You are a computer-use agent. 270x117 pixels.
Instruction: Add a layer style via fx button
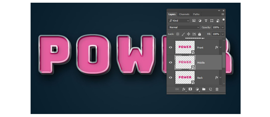(x=184, y=89)
